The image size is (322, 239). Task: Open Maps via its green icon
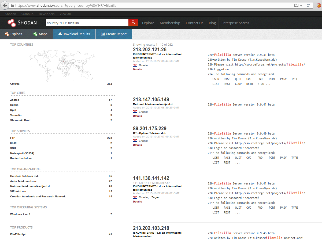point(35,34)
